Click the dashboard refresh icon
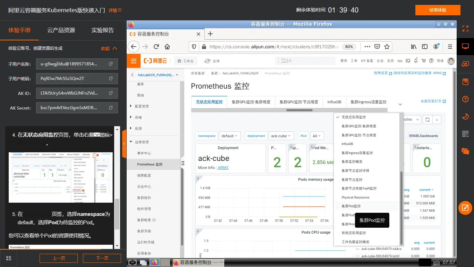The height and width of the screenshot is (267, 474). (428, 119)
